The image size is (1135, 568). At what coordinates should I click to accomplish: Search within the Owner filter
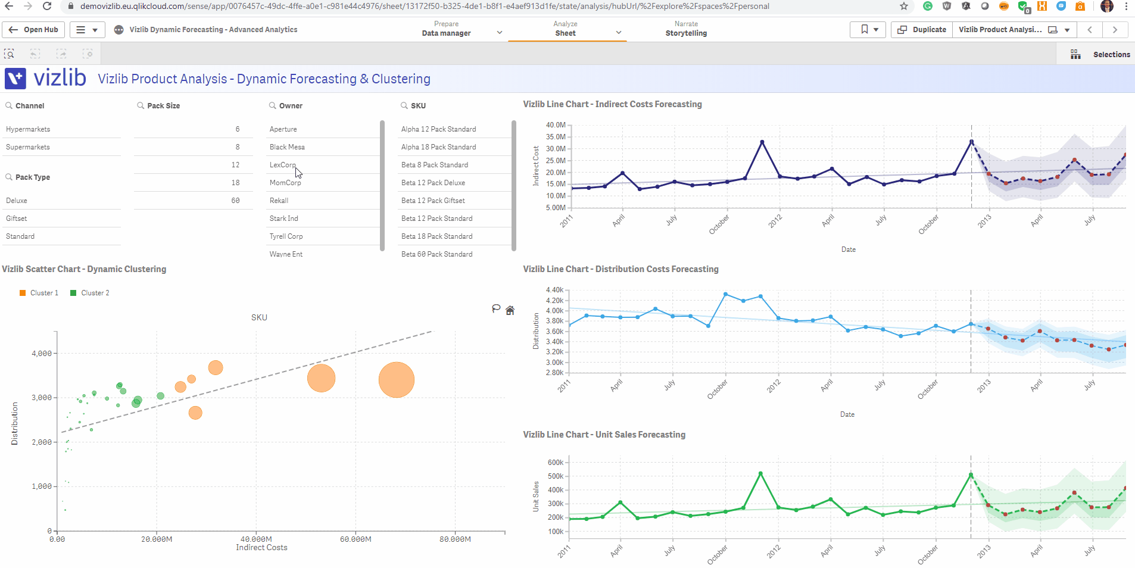[273, 105]
